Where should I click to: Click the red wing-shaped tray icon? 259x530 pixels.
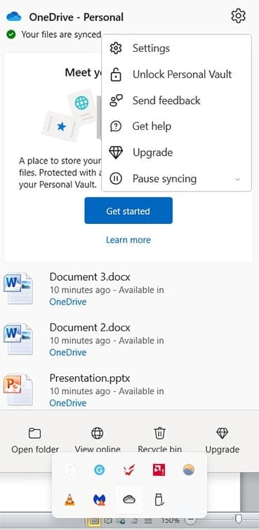(129, 470)
